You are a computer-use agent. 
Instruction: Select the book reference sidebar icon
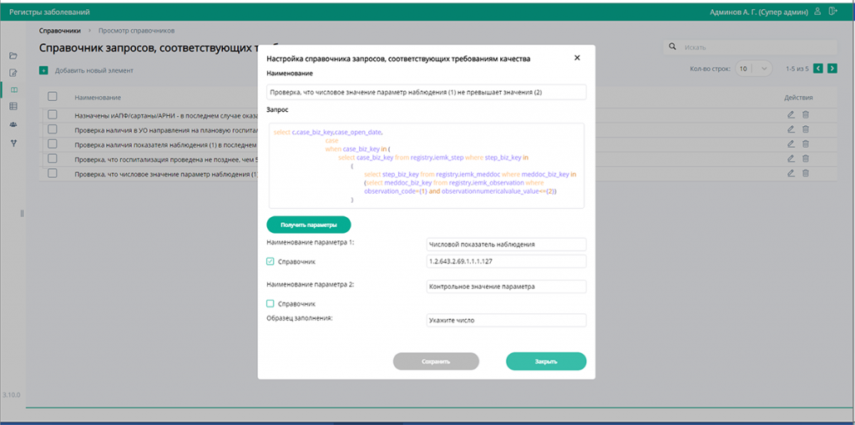click(x=13, y=89)
